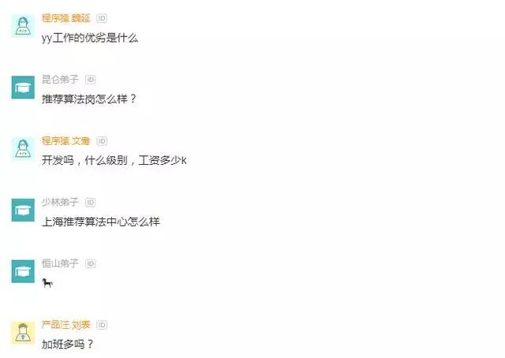Image resolution: width=505 pixels, height=358 pixels.
Task: Click the ID badge next to 产品汪 刘表
Action: tap(102, 325)
